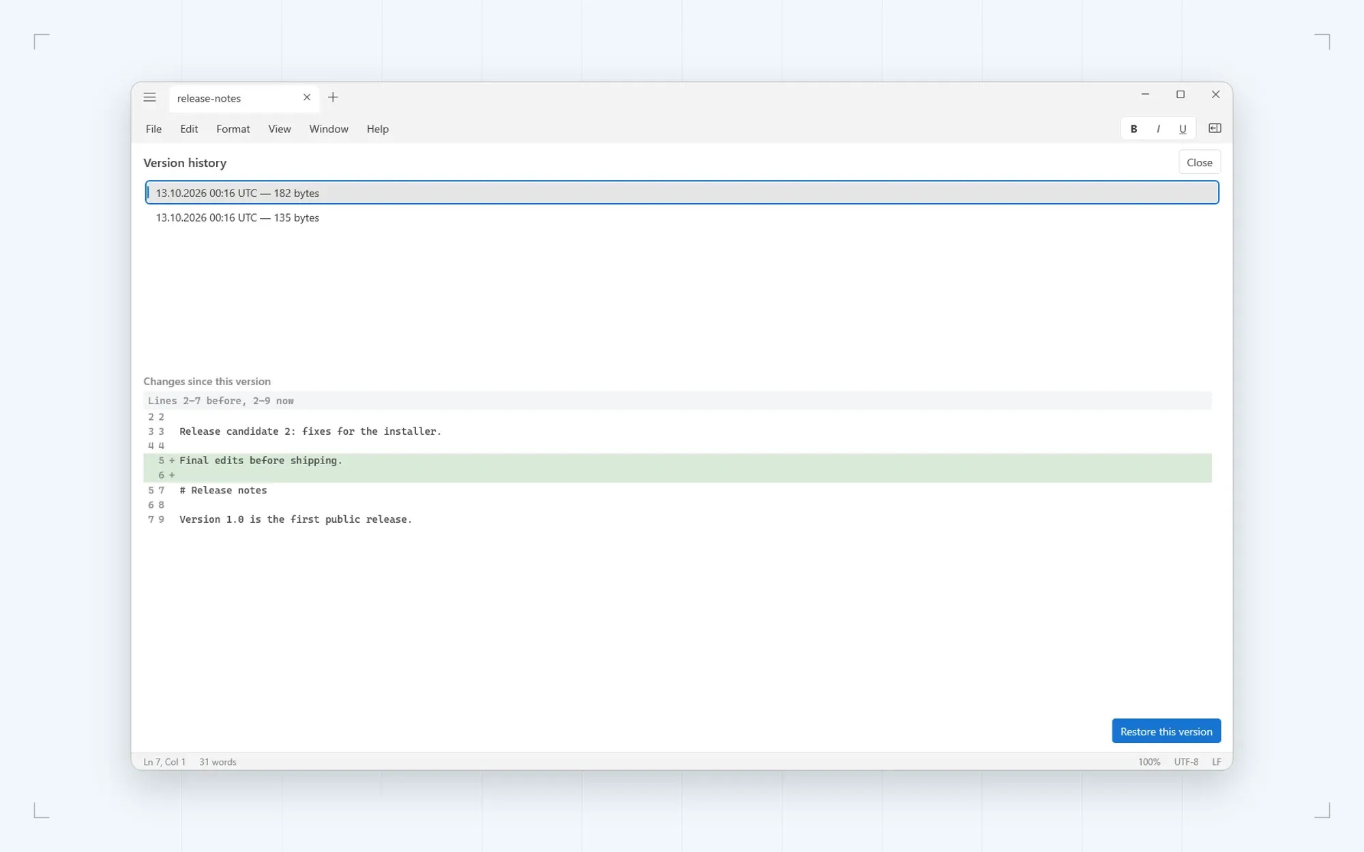The height and width of the screenshot is (852, 1364).
Task: Close the release-notes tab
Action: [307, 97]
